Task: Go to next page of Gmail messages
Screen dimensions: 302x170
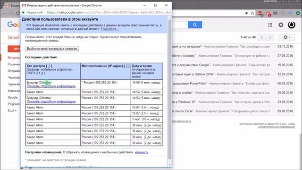Action: coord(270,37)
